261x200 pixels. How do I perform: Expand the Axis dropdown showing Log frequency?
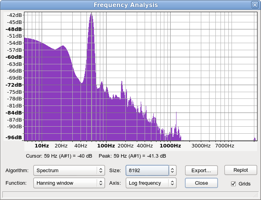coord(151,183)
